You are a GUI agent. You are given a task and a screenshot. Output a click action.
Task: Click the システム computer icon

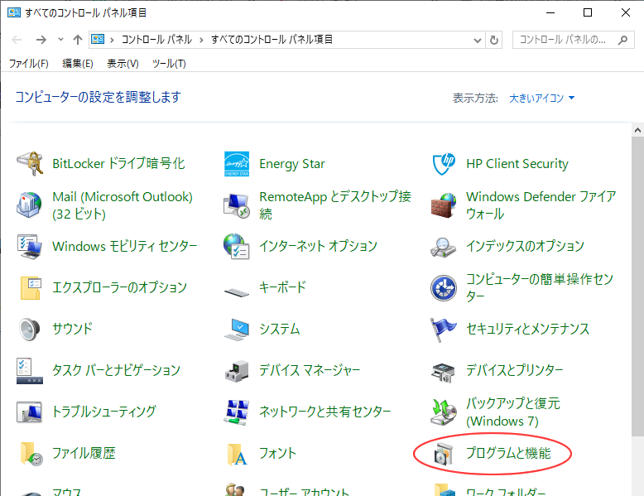[x=237, y=329]
